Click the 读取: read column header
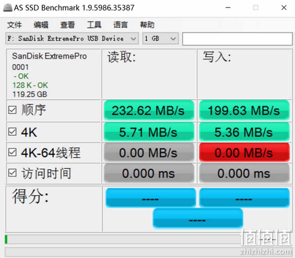Viewport: 295px width, 258px height. pyautogui.click(x=122, y=57)
